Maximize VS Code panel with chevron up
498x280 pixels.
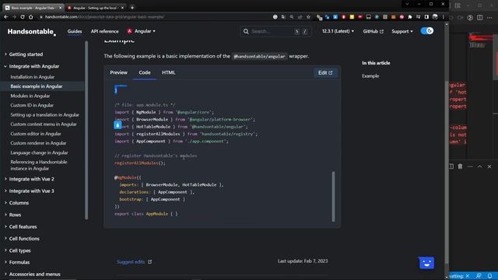479,166
